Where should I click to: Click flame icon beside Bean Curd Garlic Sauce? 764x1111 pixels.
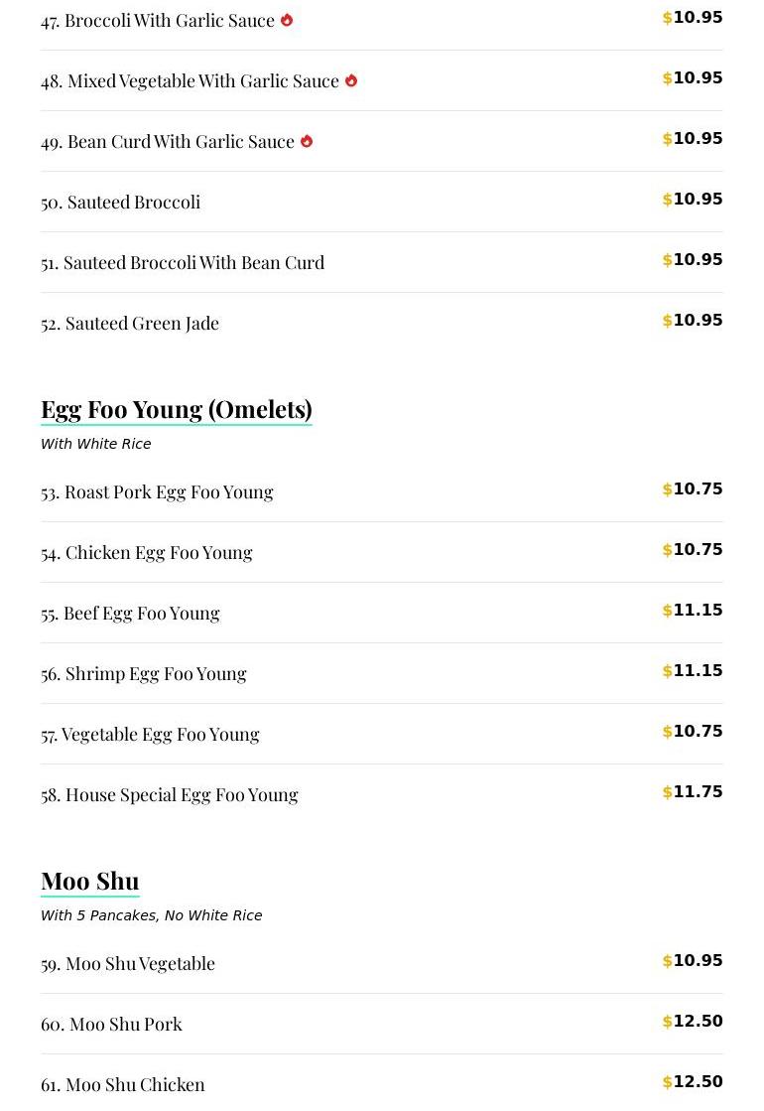point(307,141)
